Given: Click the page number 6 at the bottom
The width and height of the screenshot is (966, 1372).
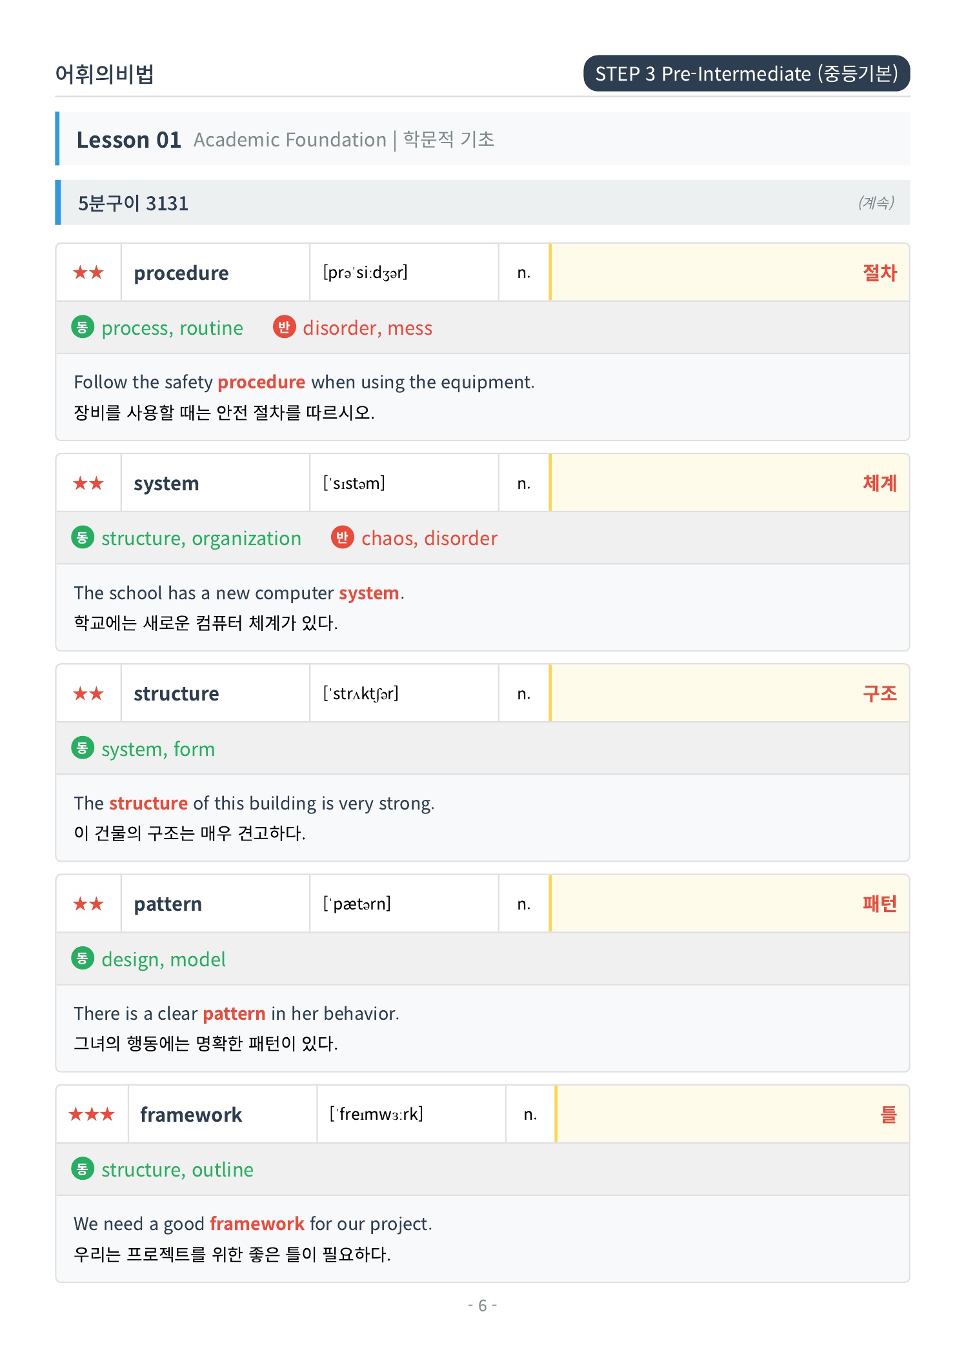Looking at the screenshot, I should [x=482, y=1306].
